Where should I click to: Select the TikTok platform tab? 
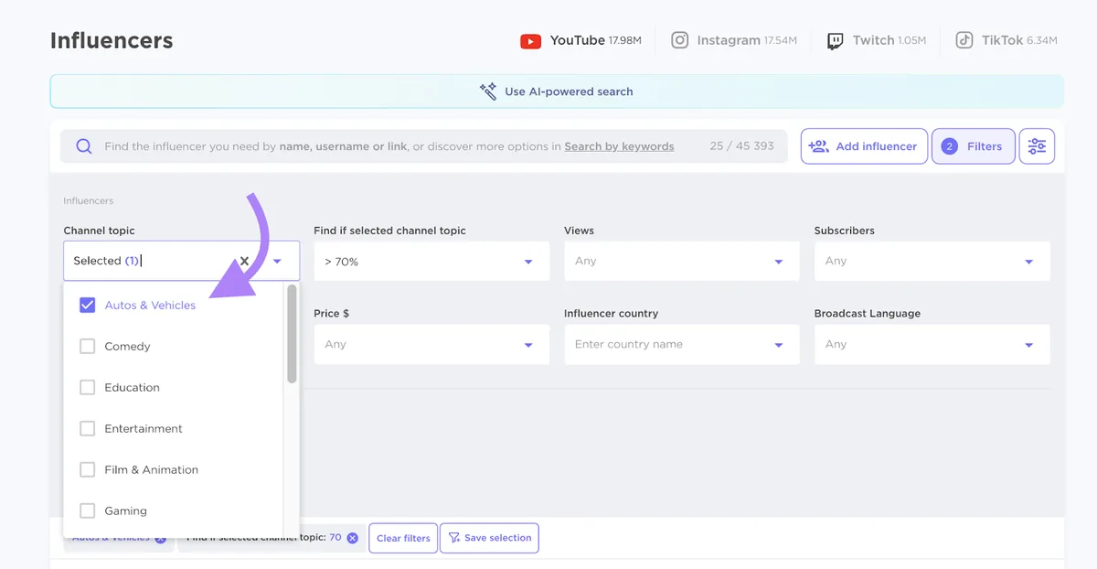(x=1006, y=40)
